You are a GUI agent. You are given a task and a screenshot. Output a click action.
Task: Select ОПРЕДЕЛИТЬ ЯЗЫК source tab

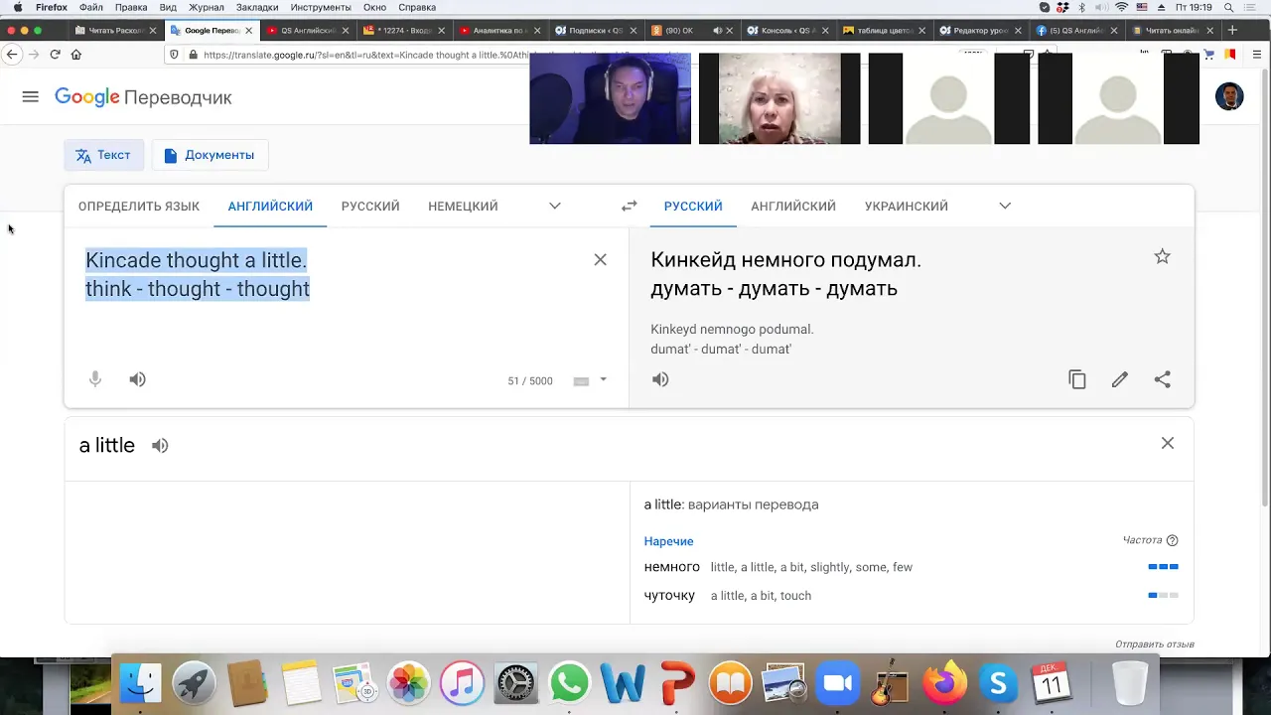(x=139, y=206)
